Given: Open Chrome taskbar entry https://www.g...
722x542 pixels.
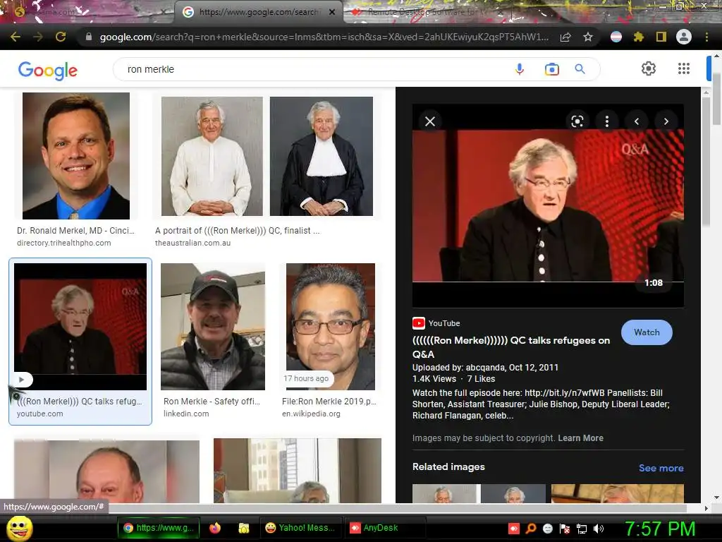Looking at the screenshot, I should (159, 528).
